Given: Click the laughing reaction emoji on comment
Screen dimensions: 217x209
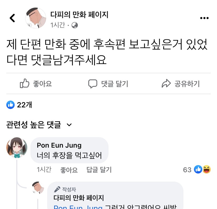Looking at the screenshot, I should [207, 170].
